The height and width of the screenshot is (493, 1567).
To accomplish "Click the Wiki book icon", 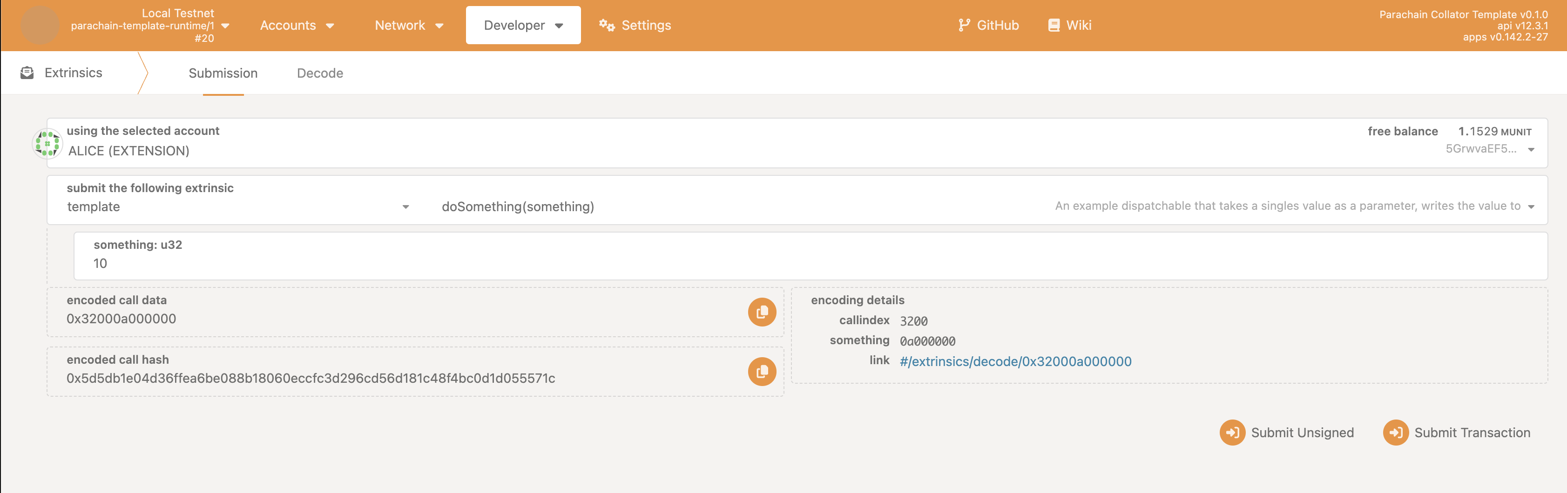I will click(1054, 25).
